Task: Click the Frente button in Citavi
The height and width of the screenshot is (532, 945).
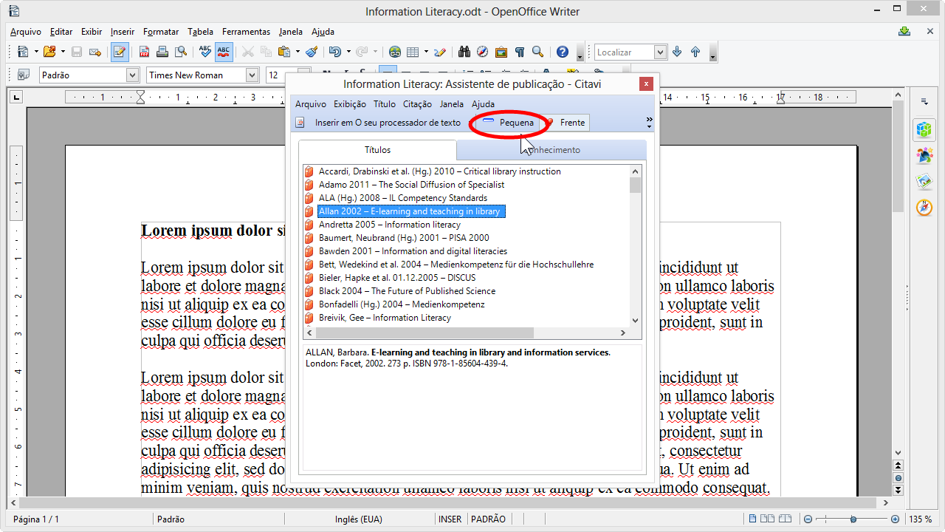Action: [566, 123]
